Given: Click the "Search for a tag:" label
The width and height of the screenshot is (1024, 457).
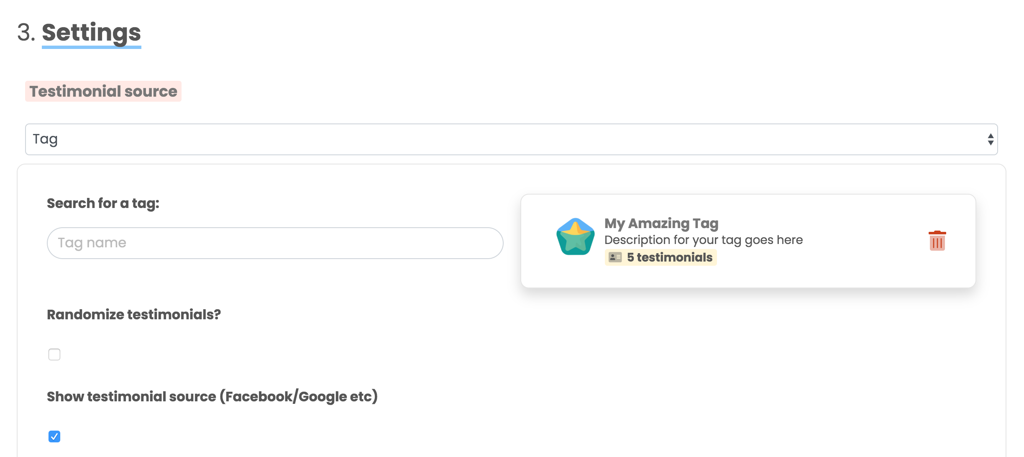Looking at the screenshot, I should coord(103,203).
